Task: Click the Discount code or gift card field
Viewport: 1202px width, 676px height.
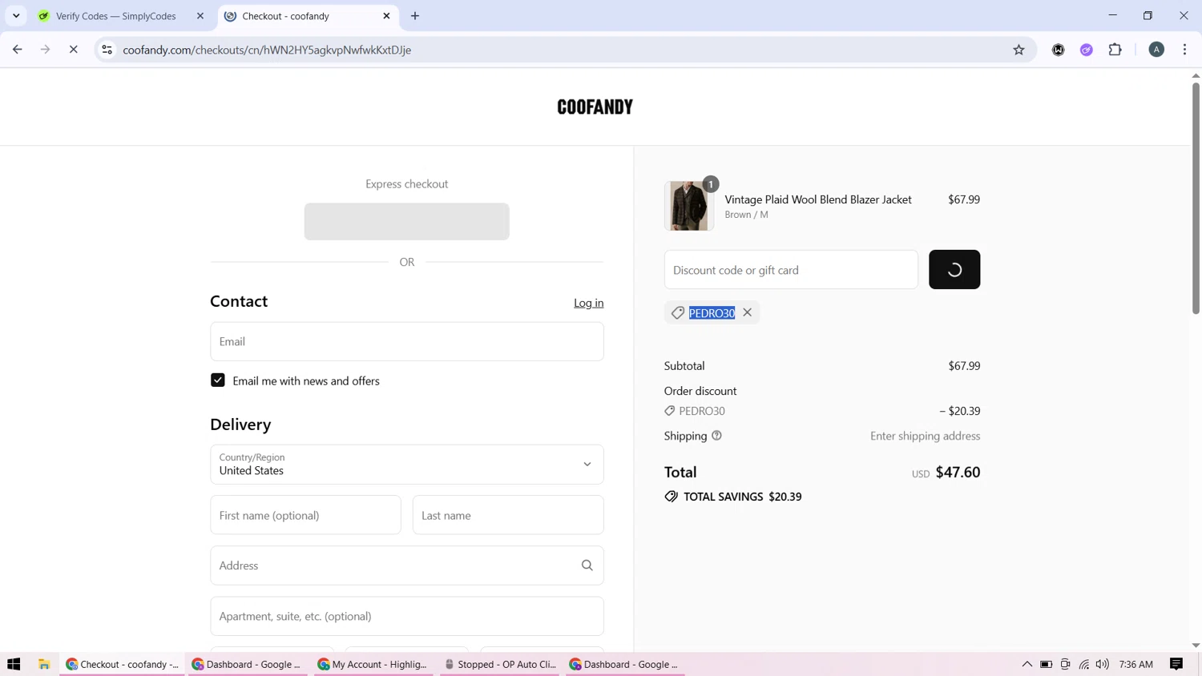Action: click(791, 270)
